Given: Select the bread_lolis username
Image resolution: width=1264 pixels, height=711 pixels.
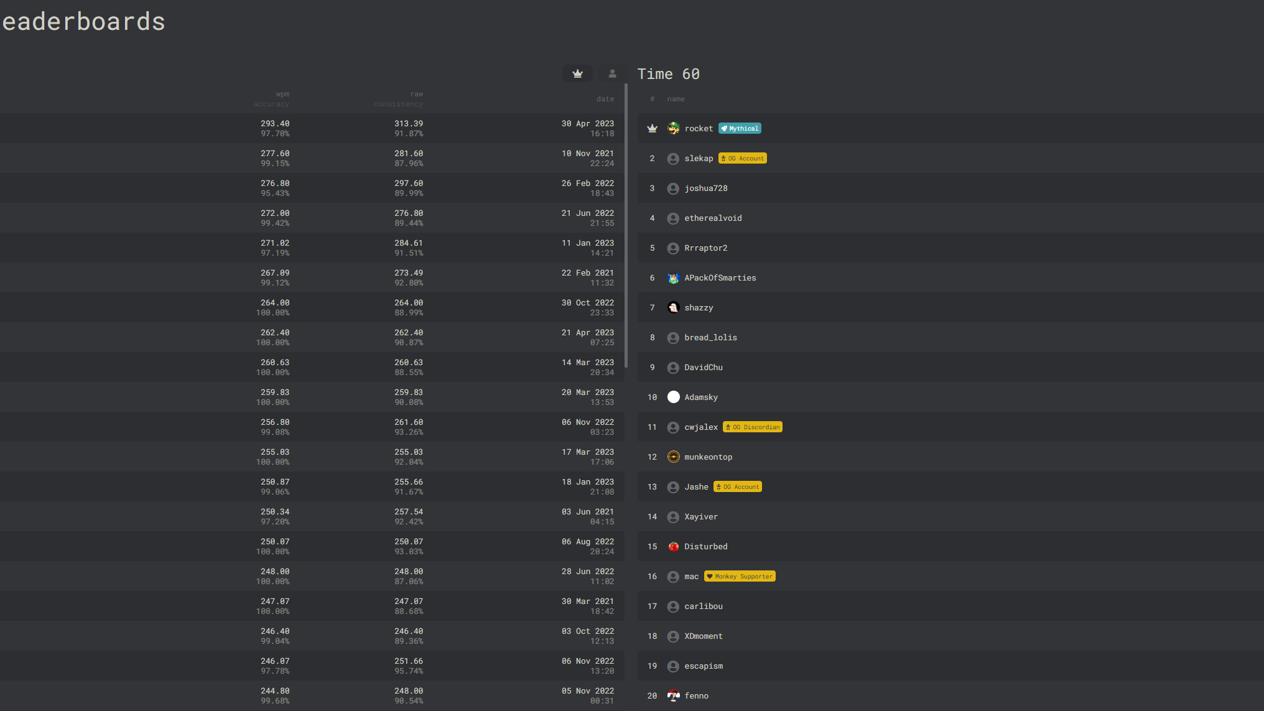Looking at the screenshot, I should click(710, 338).
